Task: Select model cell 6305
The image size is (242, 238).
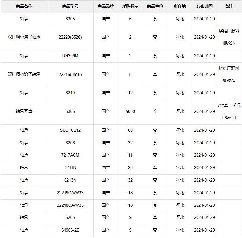Action: click(70, 19)
